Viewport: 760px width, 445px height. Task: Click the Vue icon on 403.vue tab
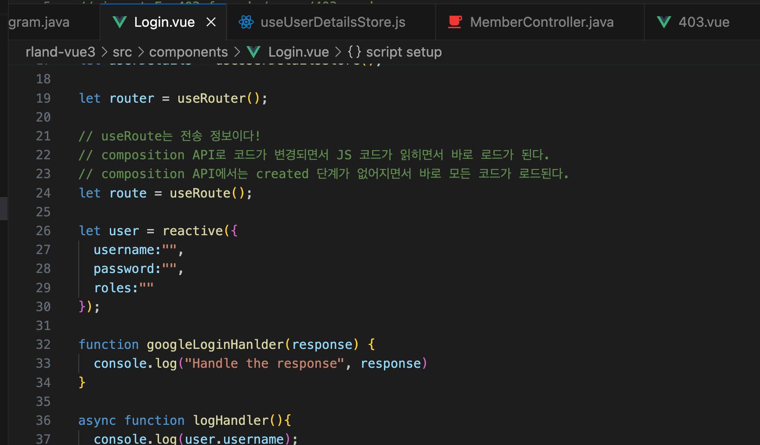[x=664, y=22]
